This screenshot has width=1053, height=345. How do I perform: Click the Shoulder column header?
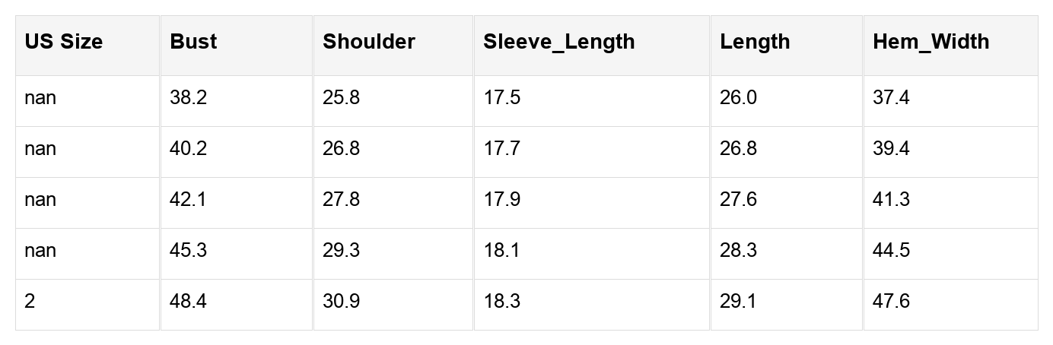368,42
